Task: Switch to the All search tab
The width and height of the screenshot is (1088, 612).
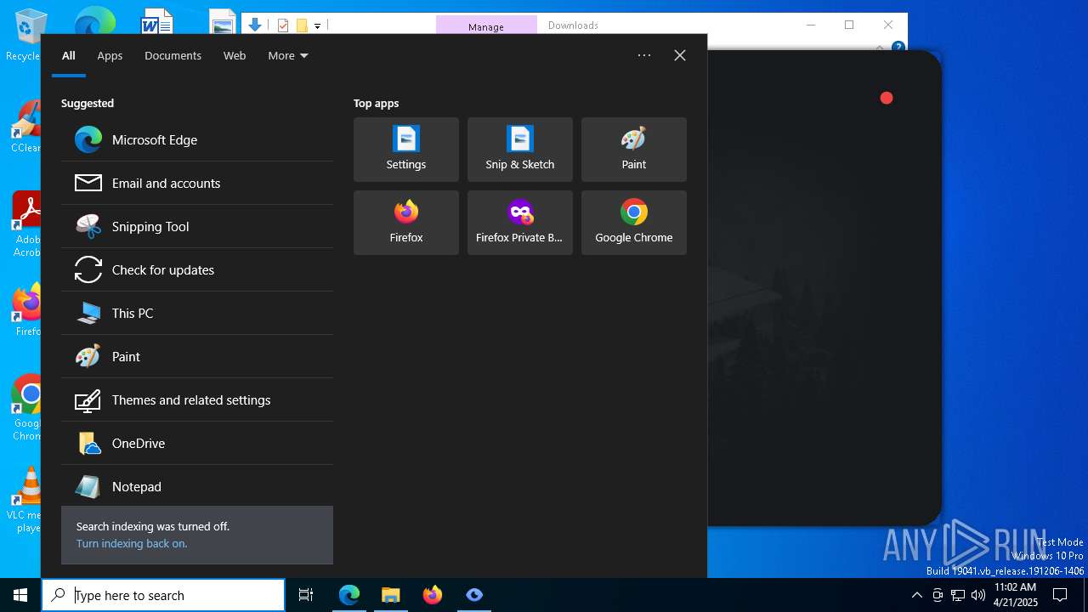Action: (69, 55)
